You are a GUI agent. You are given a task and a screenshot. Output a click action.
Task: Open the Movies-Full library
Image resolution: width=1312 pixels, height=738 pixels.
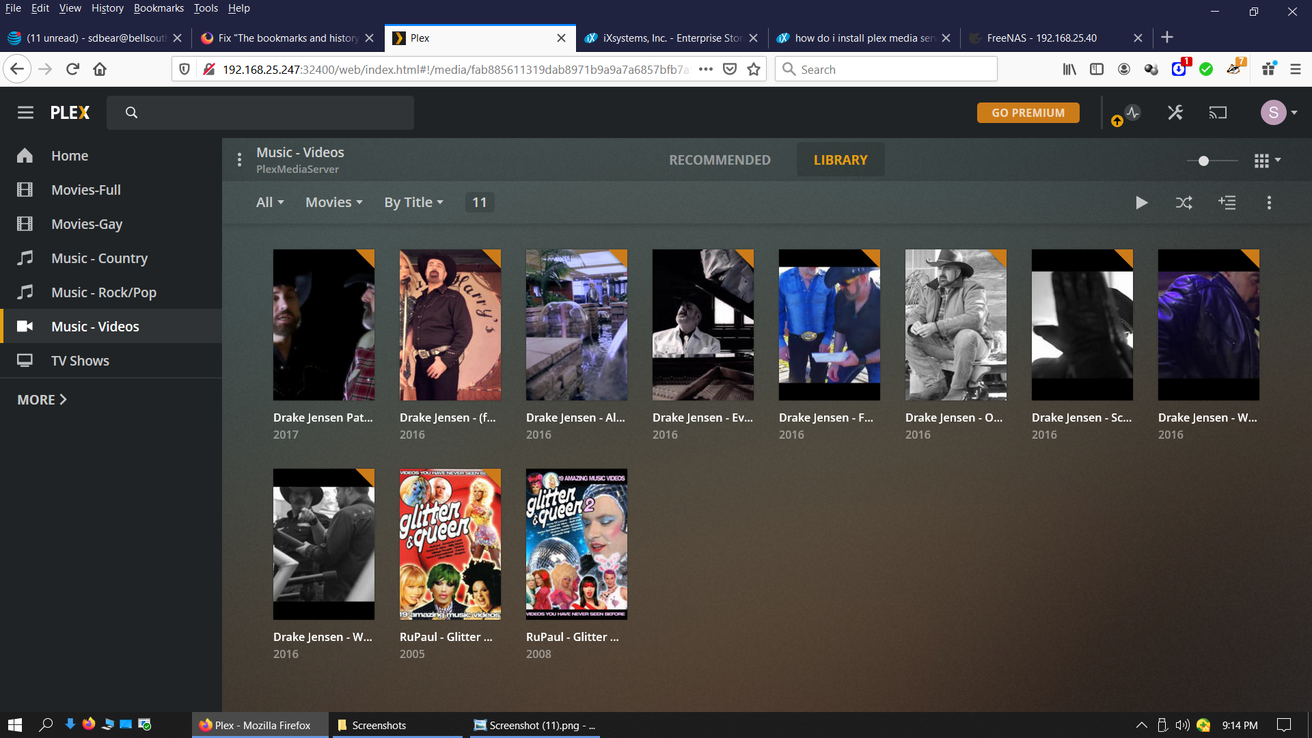pyautogui.click(x=111, y=190)
